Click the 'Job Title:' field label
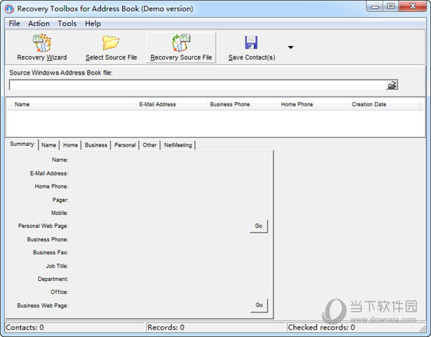Screen dimensions: 431x337 tap(57, 266)
